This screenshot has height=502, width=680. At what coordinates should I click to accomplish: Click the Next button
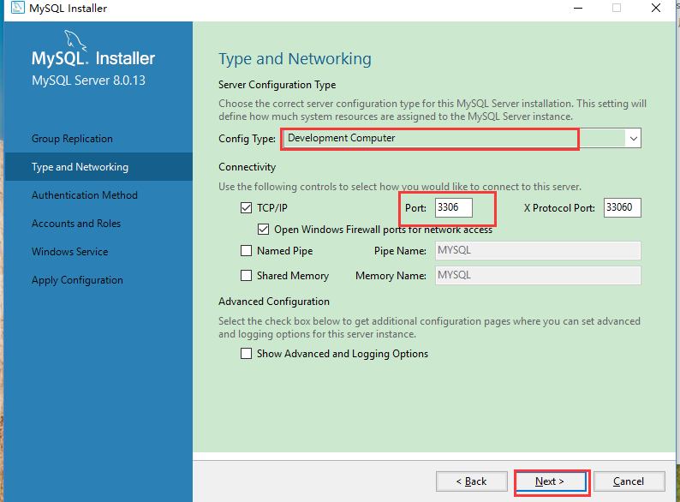click(x=550, y=481)
